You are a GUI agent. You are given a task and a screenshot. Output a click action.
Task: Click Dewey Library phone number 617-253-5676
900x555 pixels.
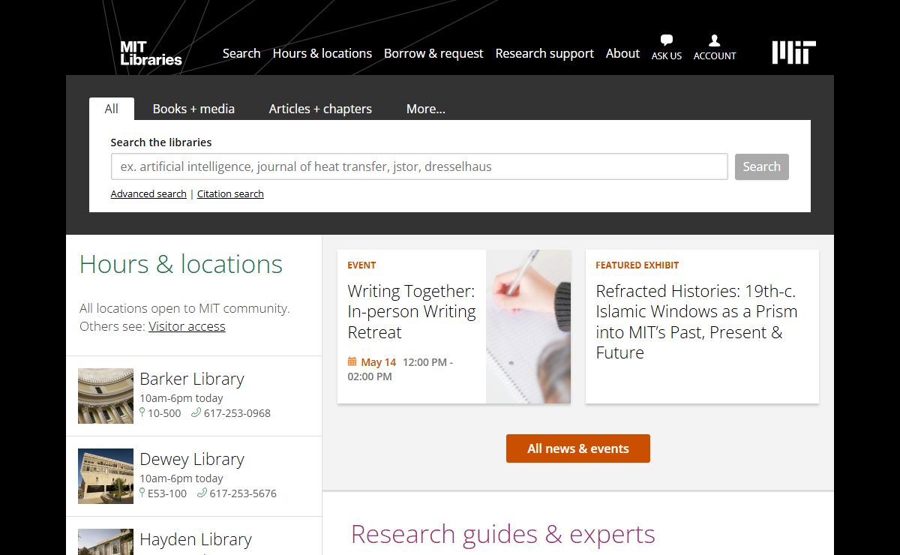243,493
